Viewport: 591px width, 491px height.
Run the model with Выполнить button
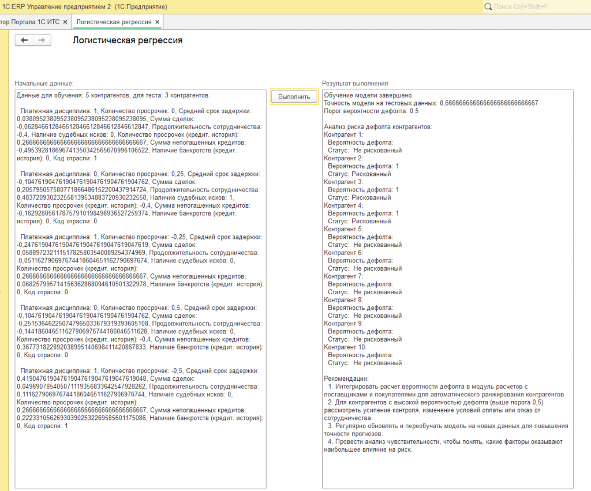tap(294, 96)
